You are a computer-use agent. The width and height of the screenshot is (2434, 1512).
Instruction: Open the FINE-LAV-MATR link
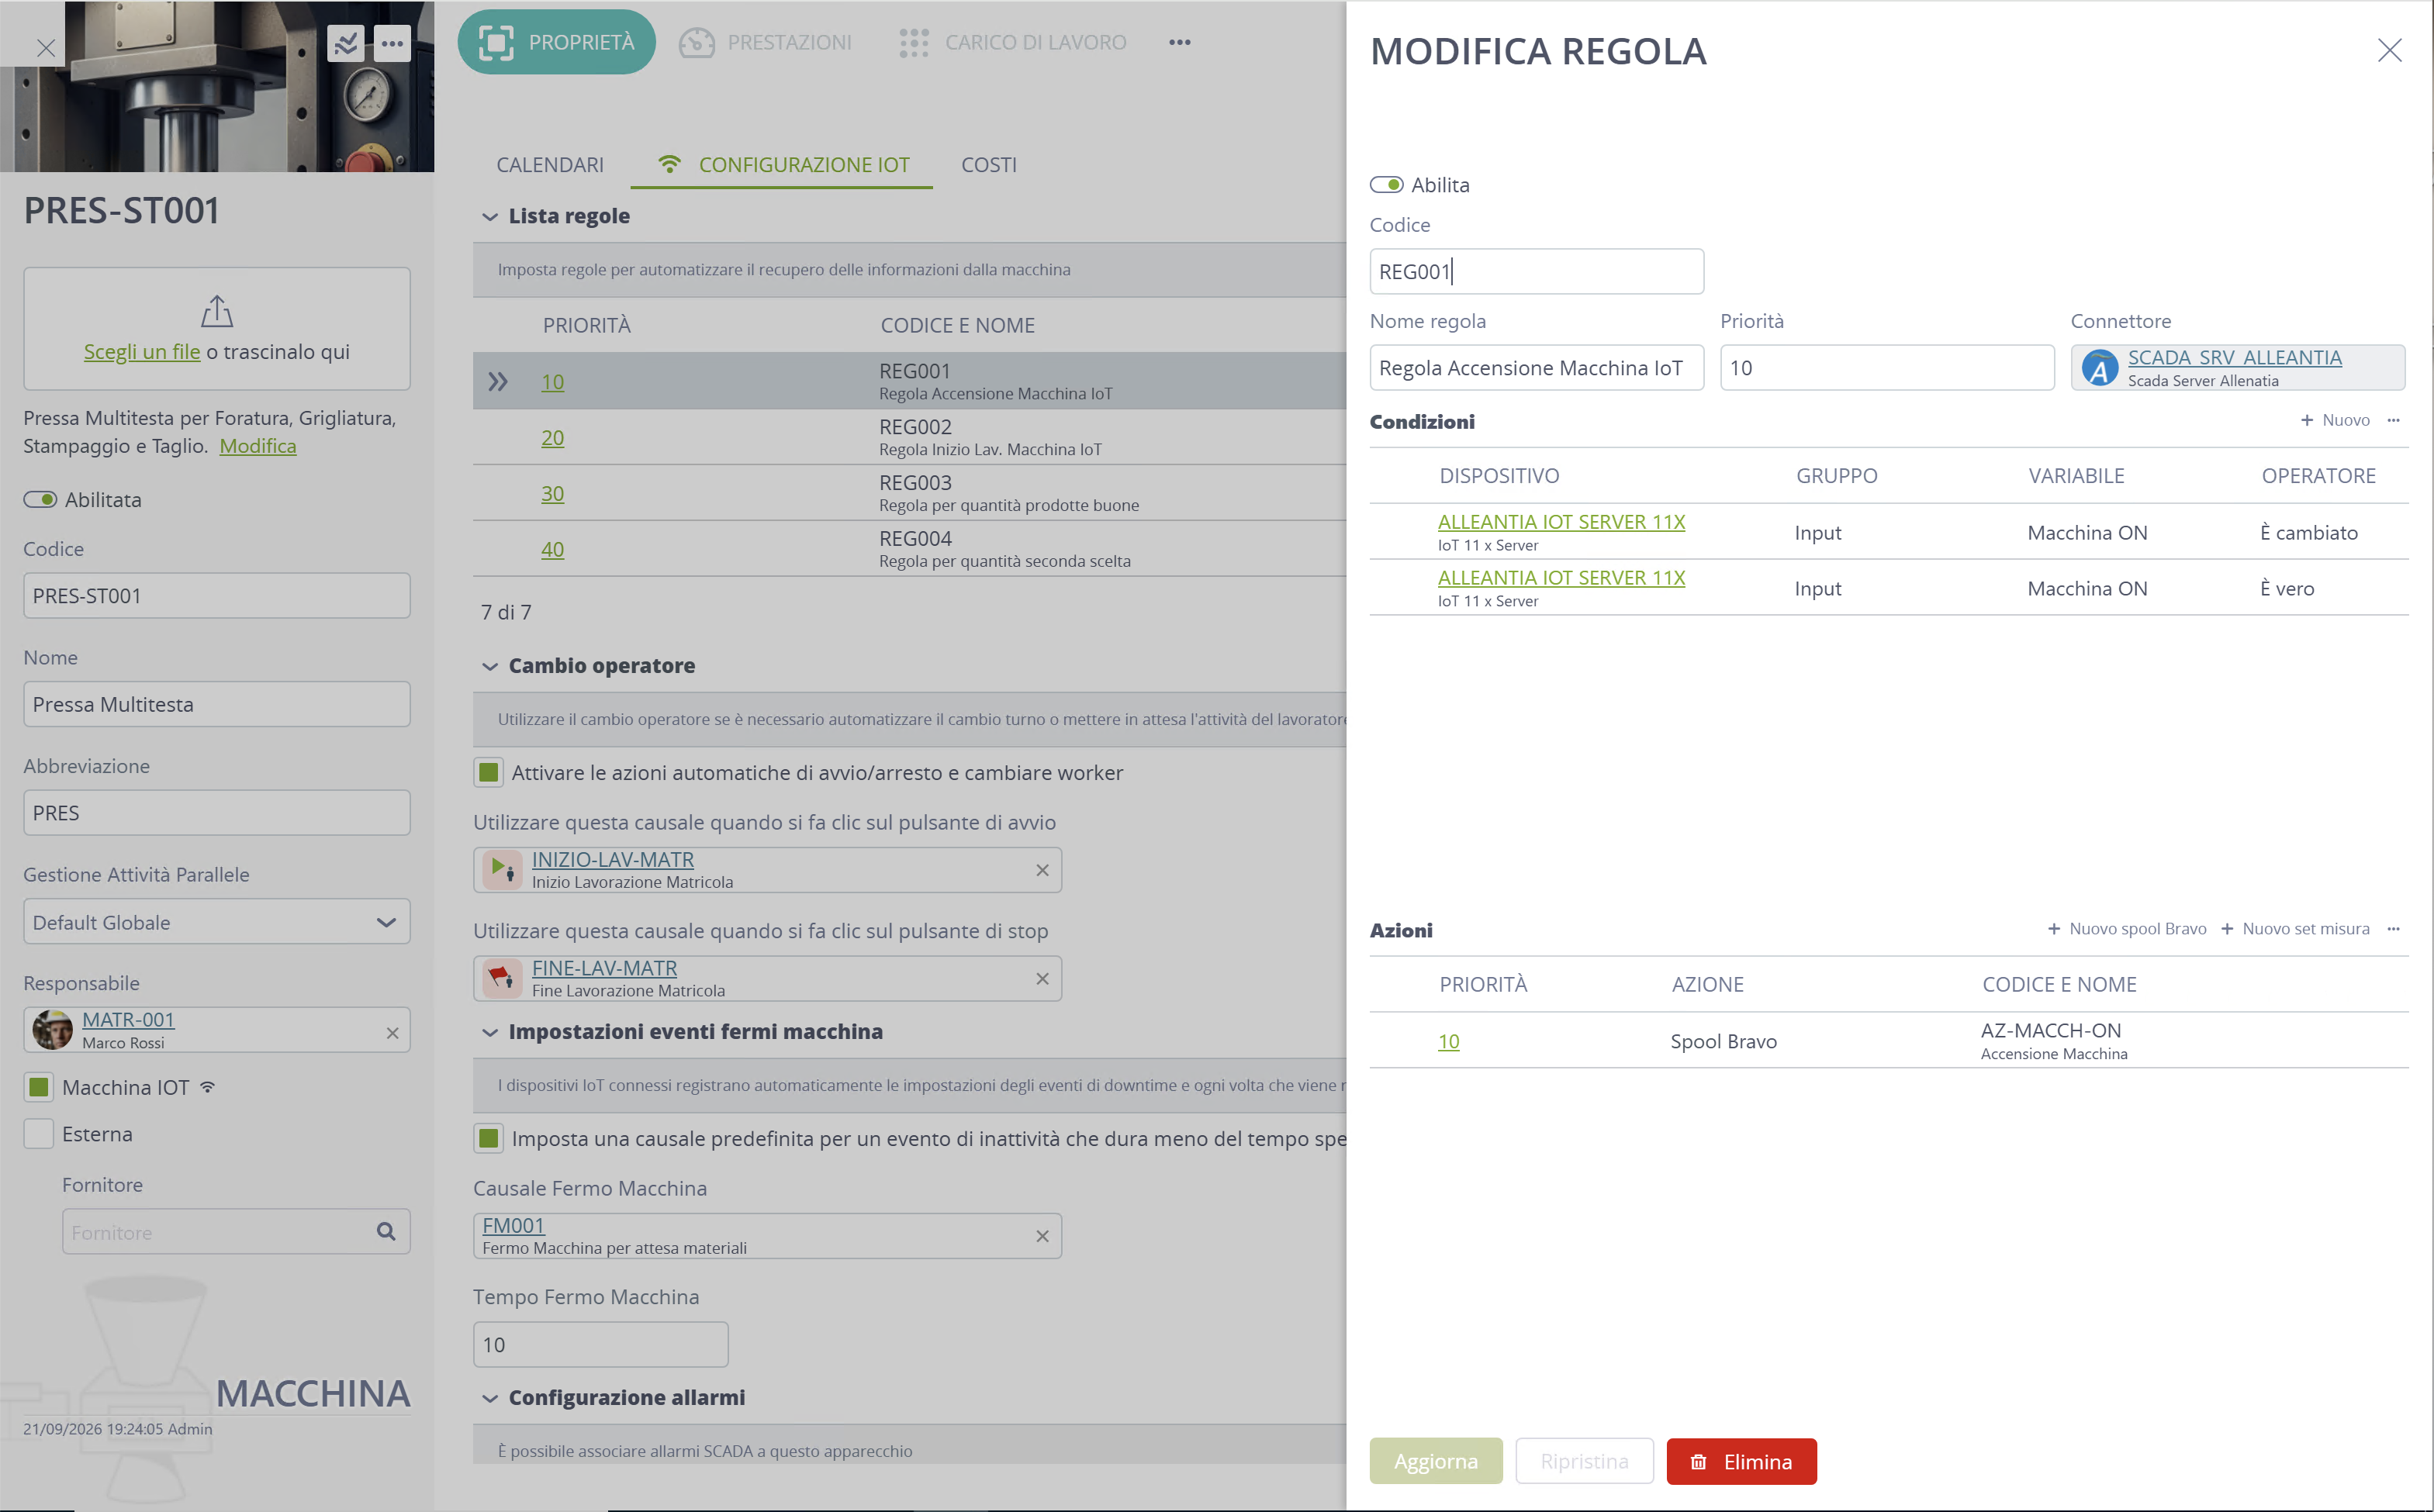tap(604, 968)
